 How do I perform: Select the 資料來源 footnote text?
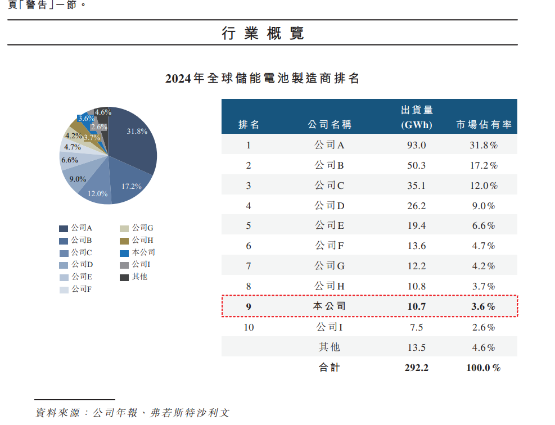click(x=133, y=413)
